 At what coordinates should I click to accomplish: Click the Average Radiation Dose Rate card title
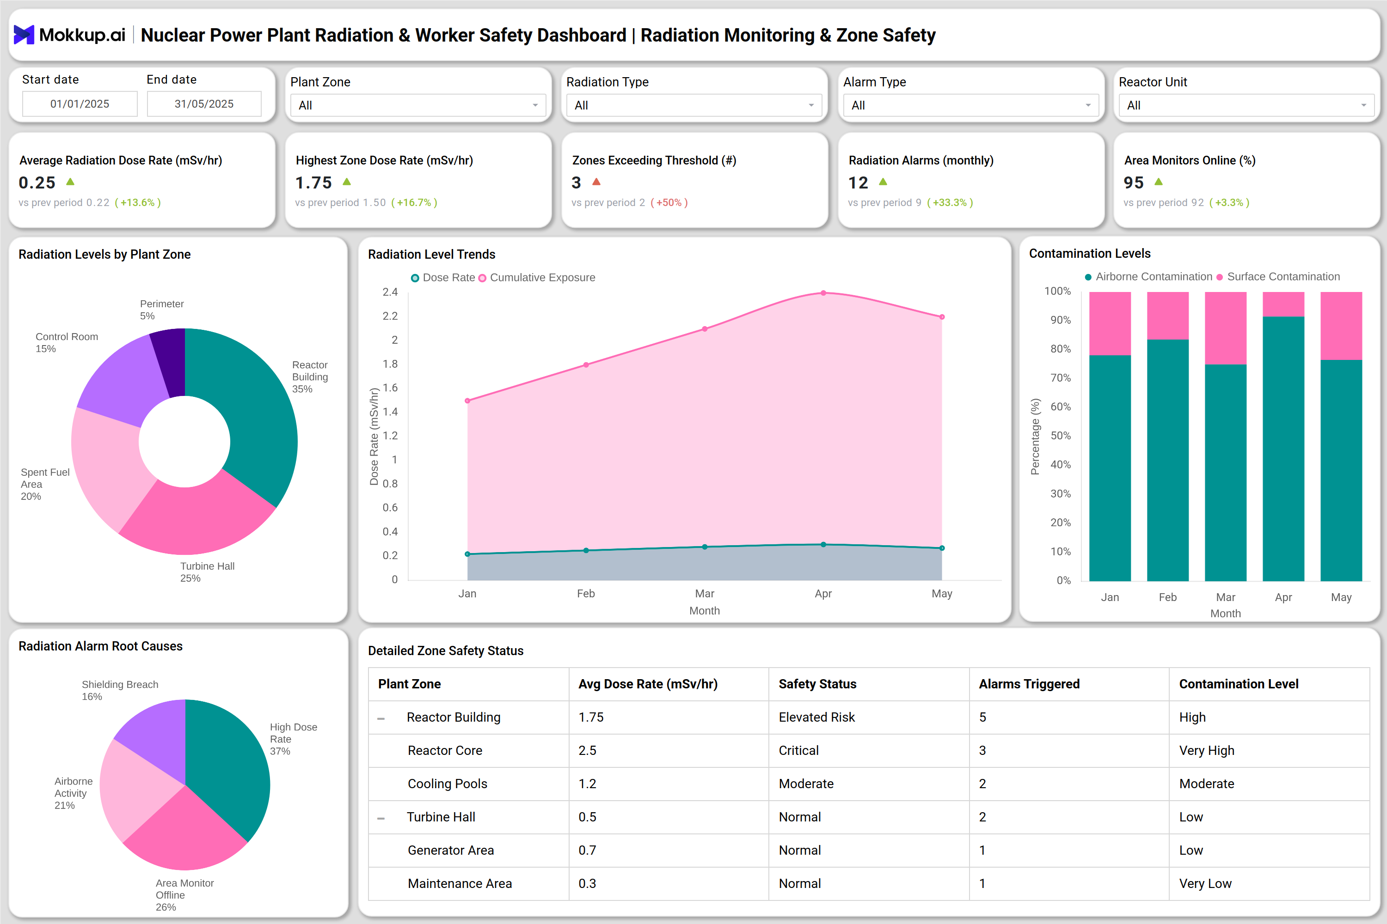[121, 160]
